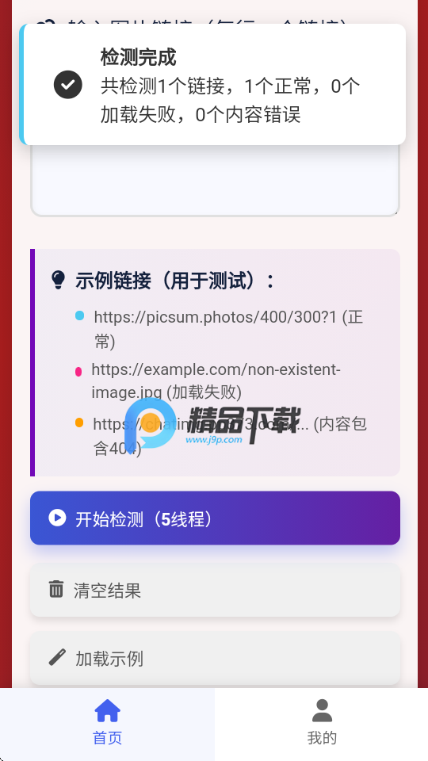Open the 我的 tab
This screenshot has height=761, width=428.
point(322,724)
